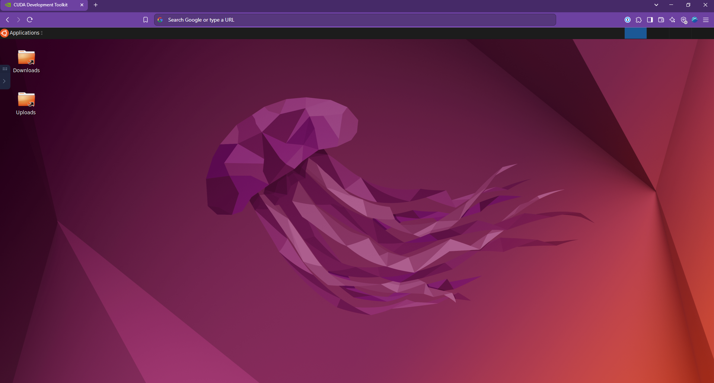Viewport: 714px width, 383px height.
Task: Reload the current page
Action: point(30,20)
